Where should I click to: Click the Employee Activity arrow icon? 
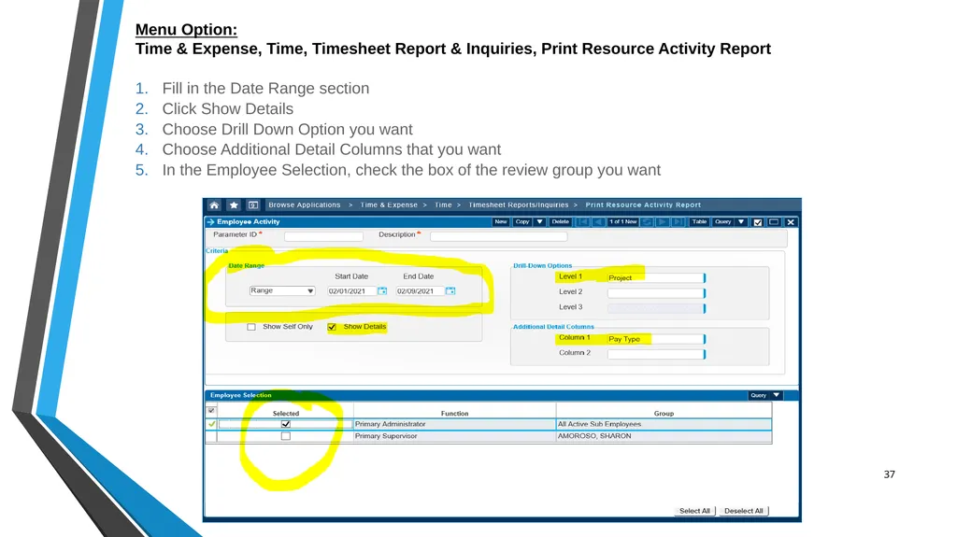[210, 222]
